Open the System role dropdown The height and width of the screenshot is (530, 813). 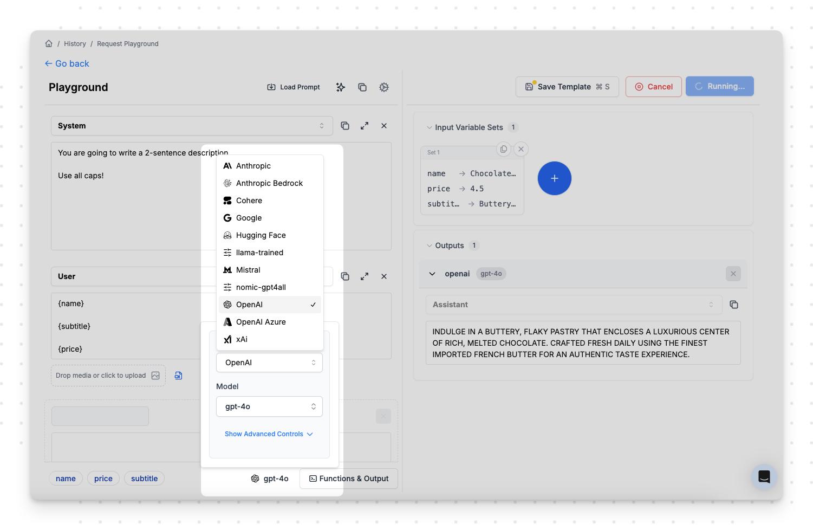(192, 126)
